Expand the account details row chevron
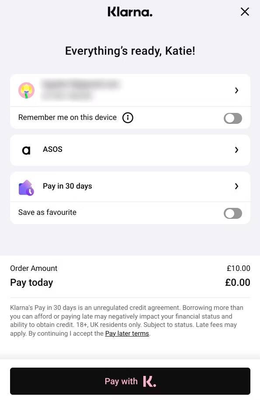 point(236,90)
